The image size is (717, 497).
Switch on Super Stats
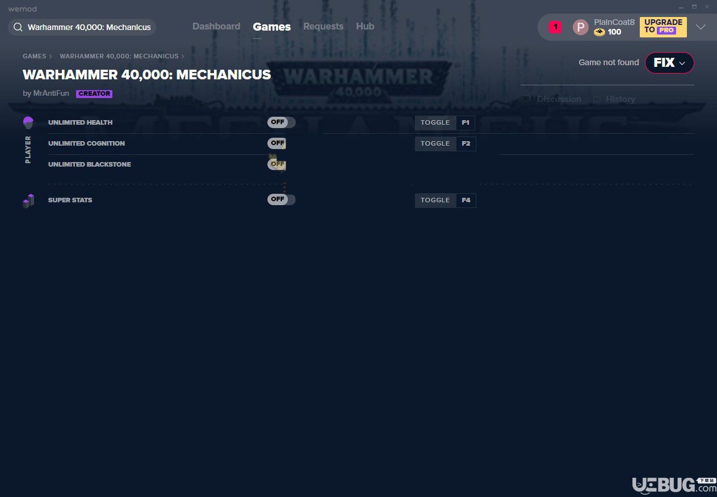282,199
